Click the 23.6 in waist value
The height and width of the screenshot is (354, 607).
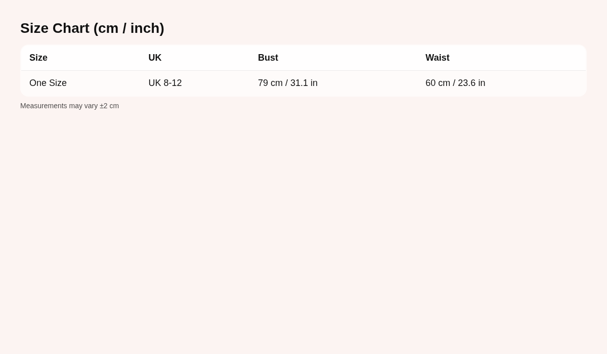pos(471,83)
